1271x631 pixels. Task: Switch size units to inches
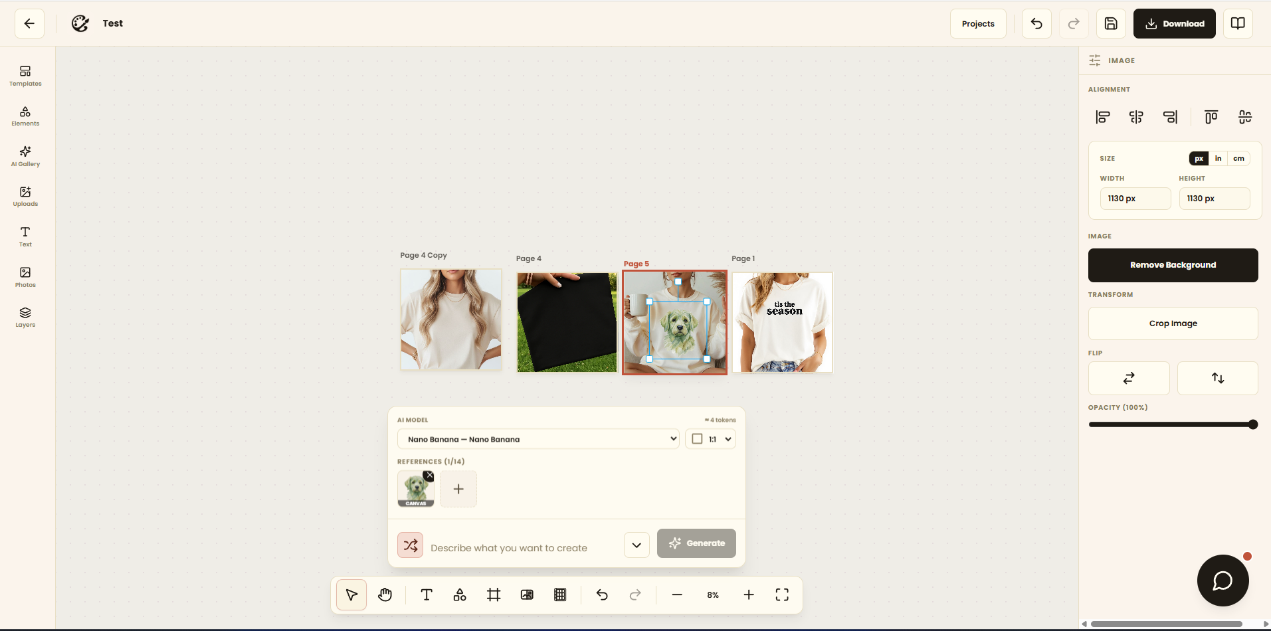pos(1218,158)
